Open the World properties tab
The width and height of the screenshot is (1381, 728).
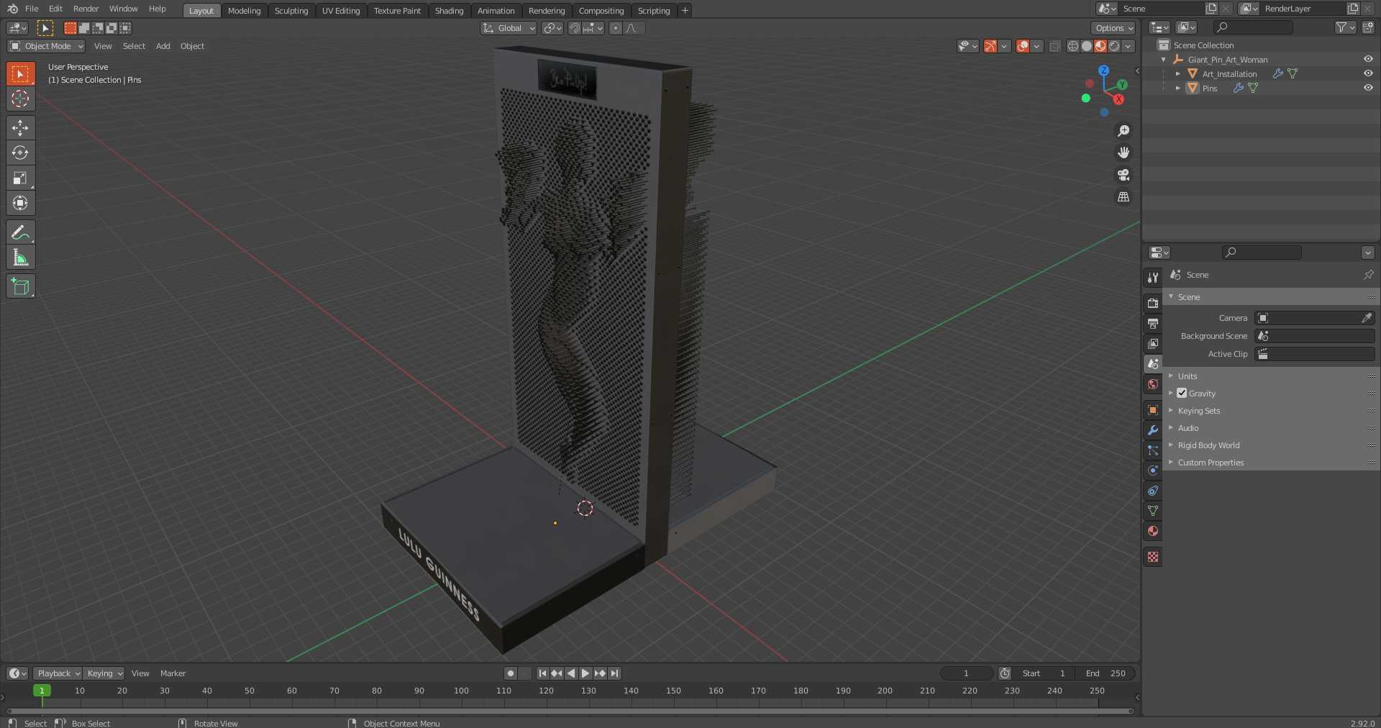tap(1153, 384)
